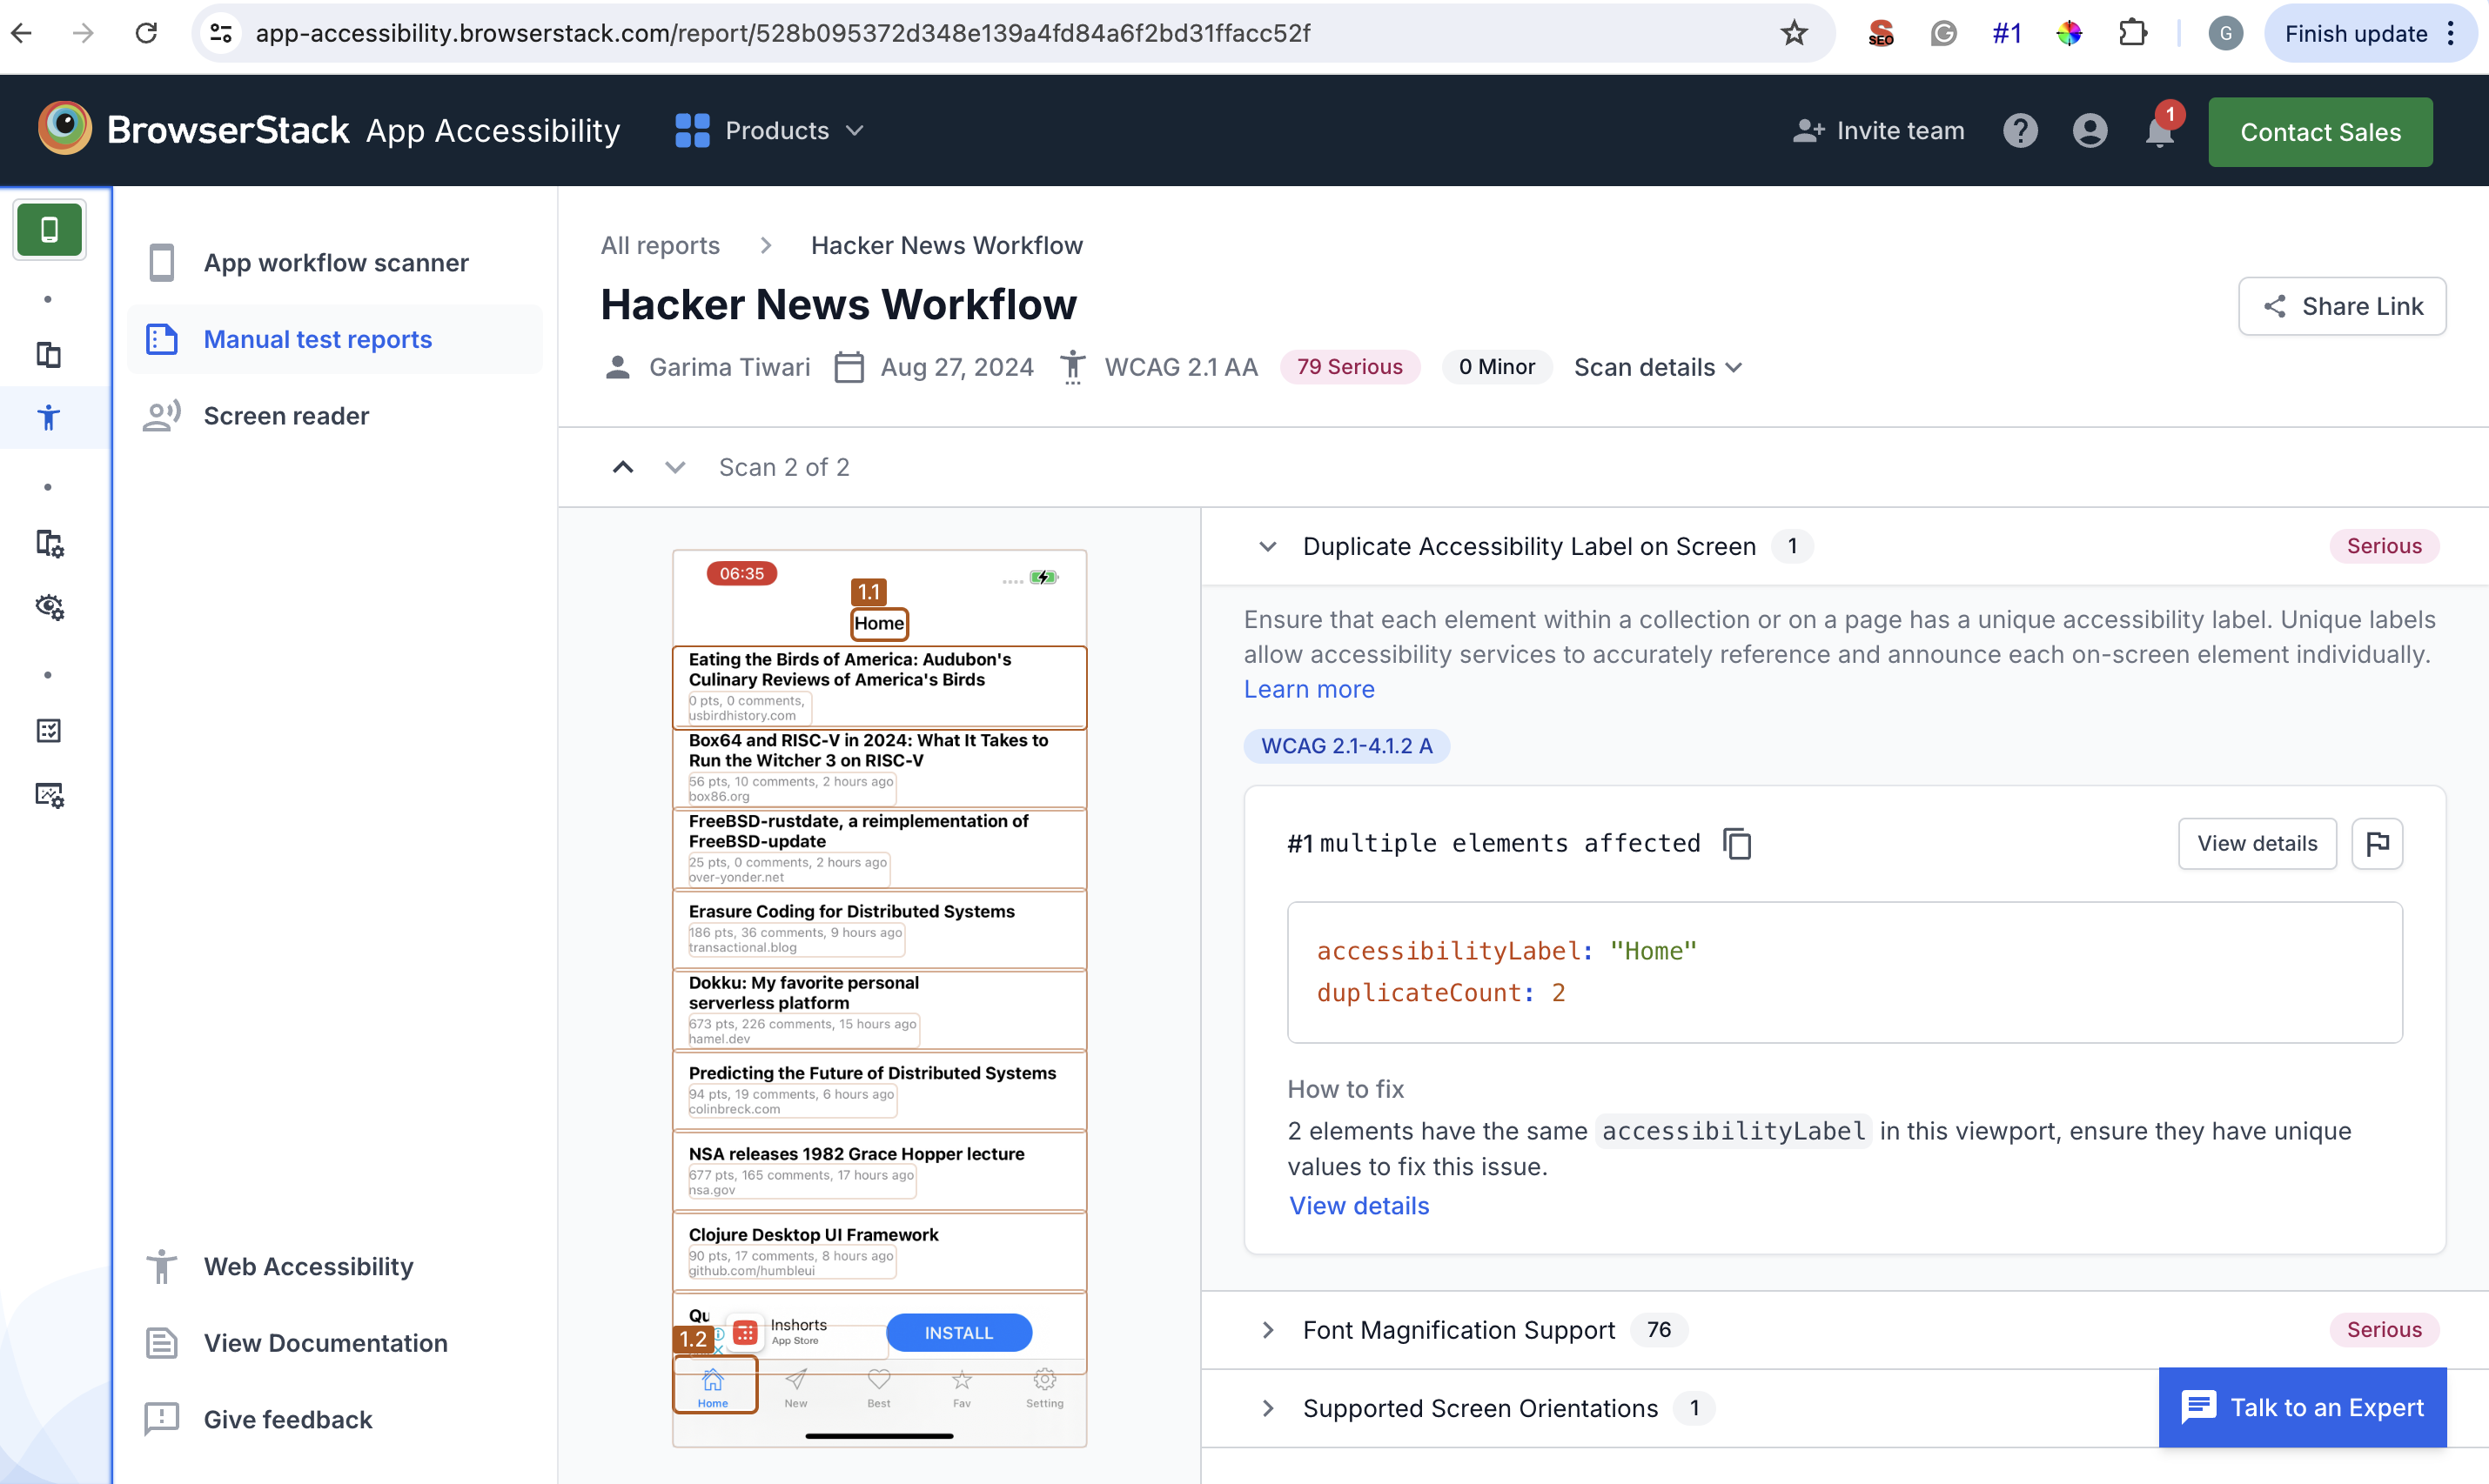The height and width of the screenshot is (1484, 2489).
Task: Expand the Font Magnification Support section
Action: [1268, 1328]
